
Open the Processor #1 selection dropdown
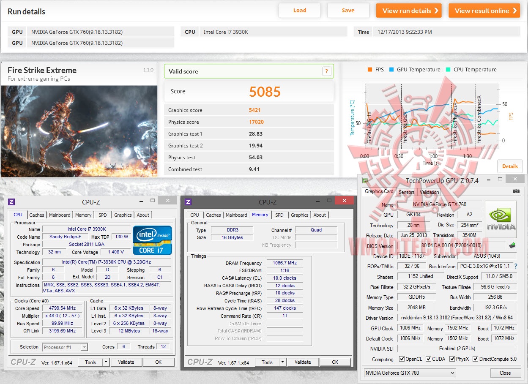(65, 347)
